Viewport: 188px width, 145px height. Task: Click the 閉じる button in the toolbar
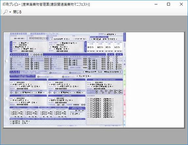tap(17, 12)
